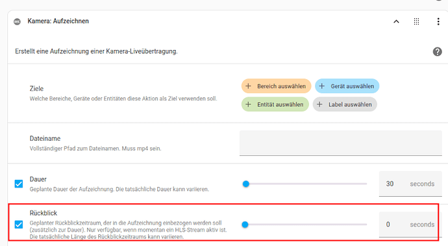Uncheck the Rückblick checkbox
This screenshot has width=448, height=246.
coord(19,225)
